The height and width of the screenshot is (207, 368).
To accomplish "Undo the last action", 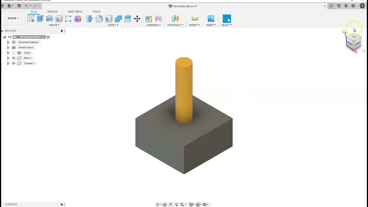I will (x=26, y=6).
